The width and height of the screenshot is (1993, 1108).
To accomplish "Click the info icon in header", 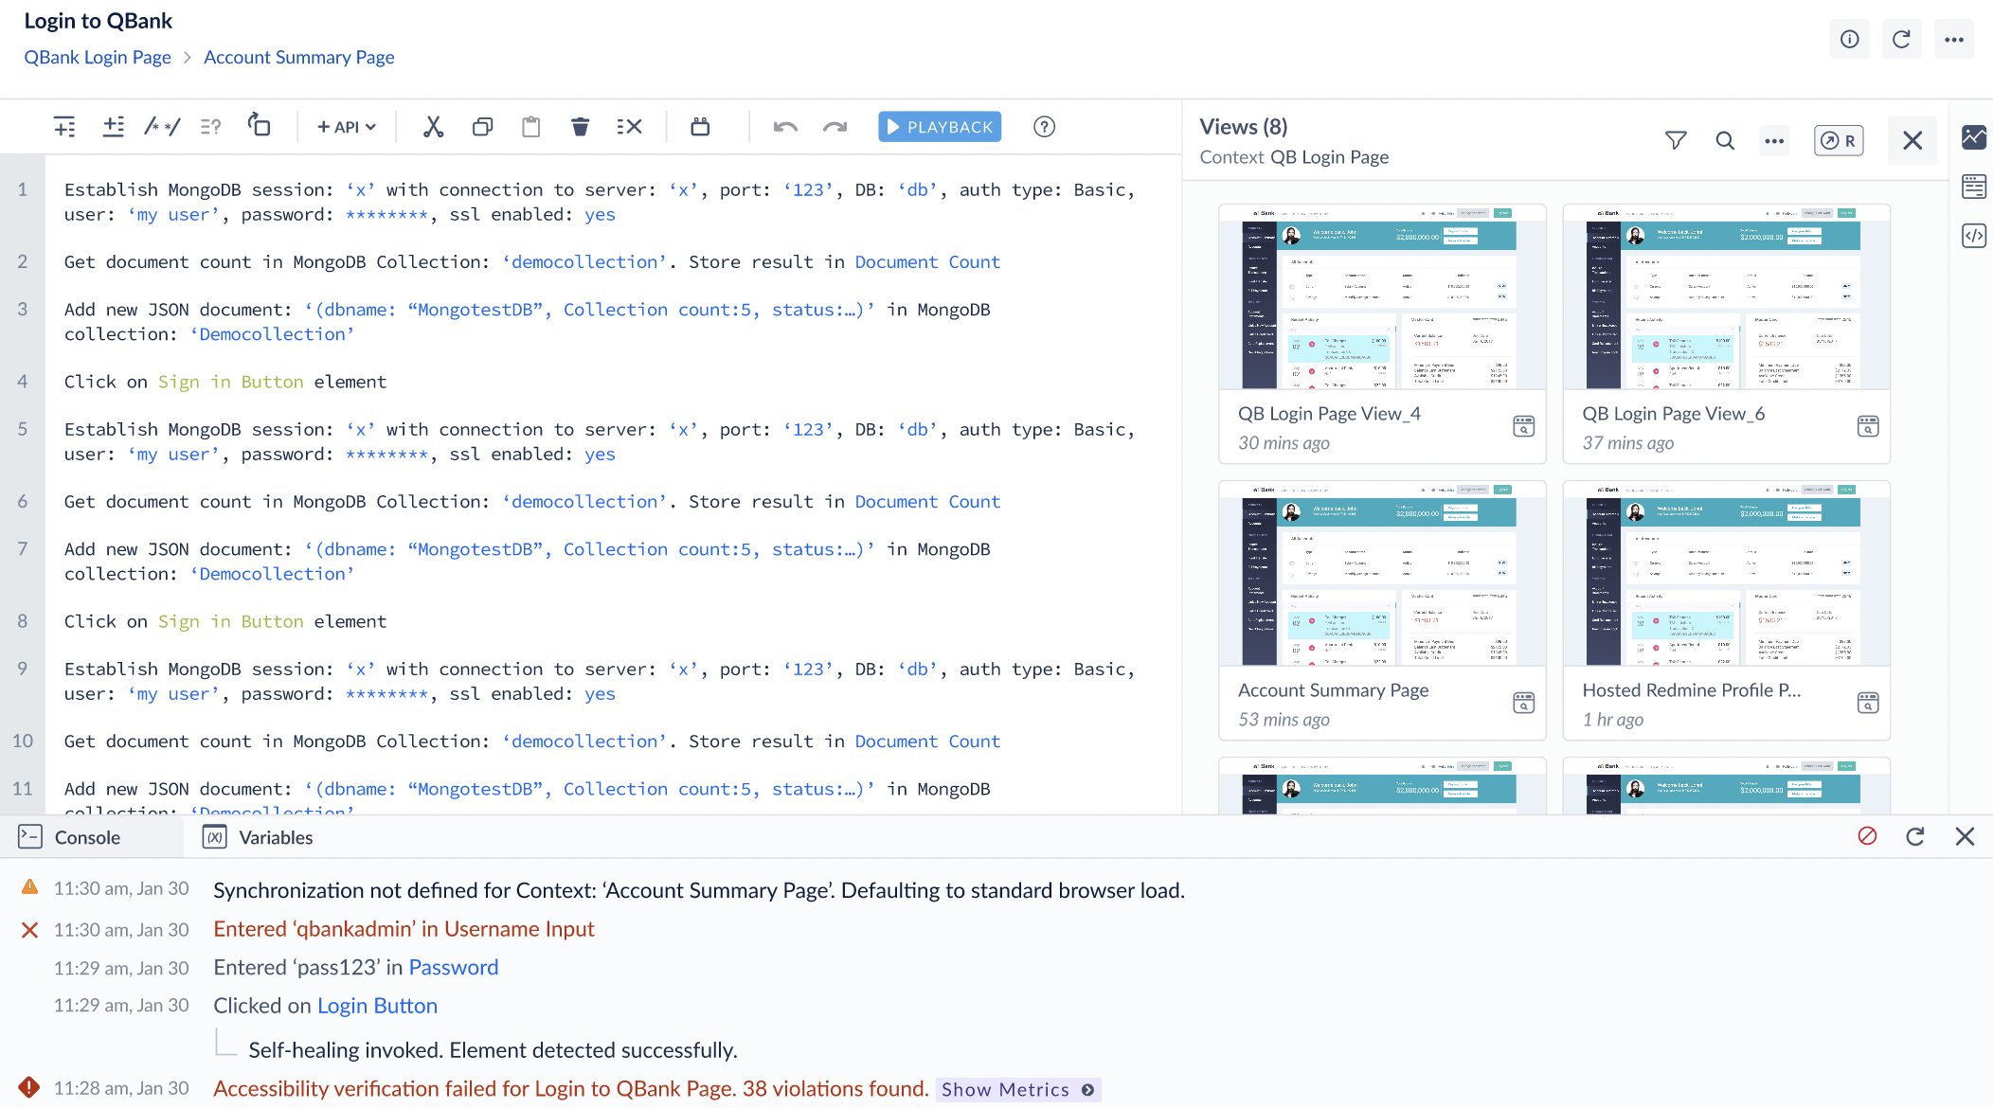I will 1849,39.
